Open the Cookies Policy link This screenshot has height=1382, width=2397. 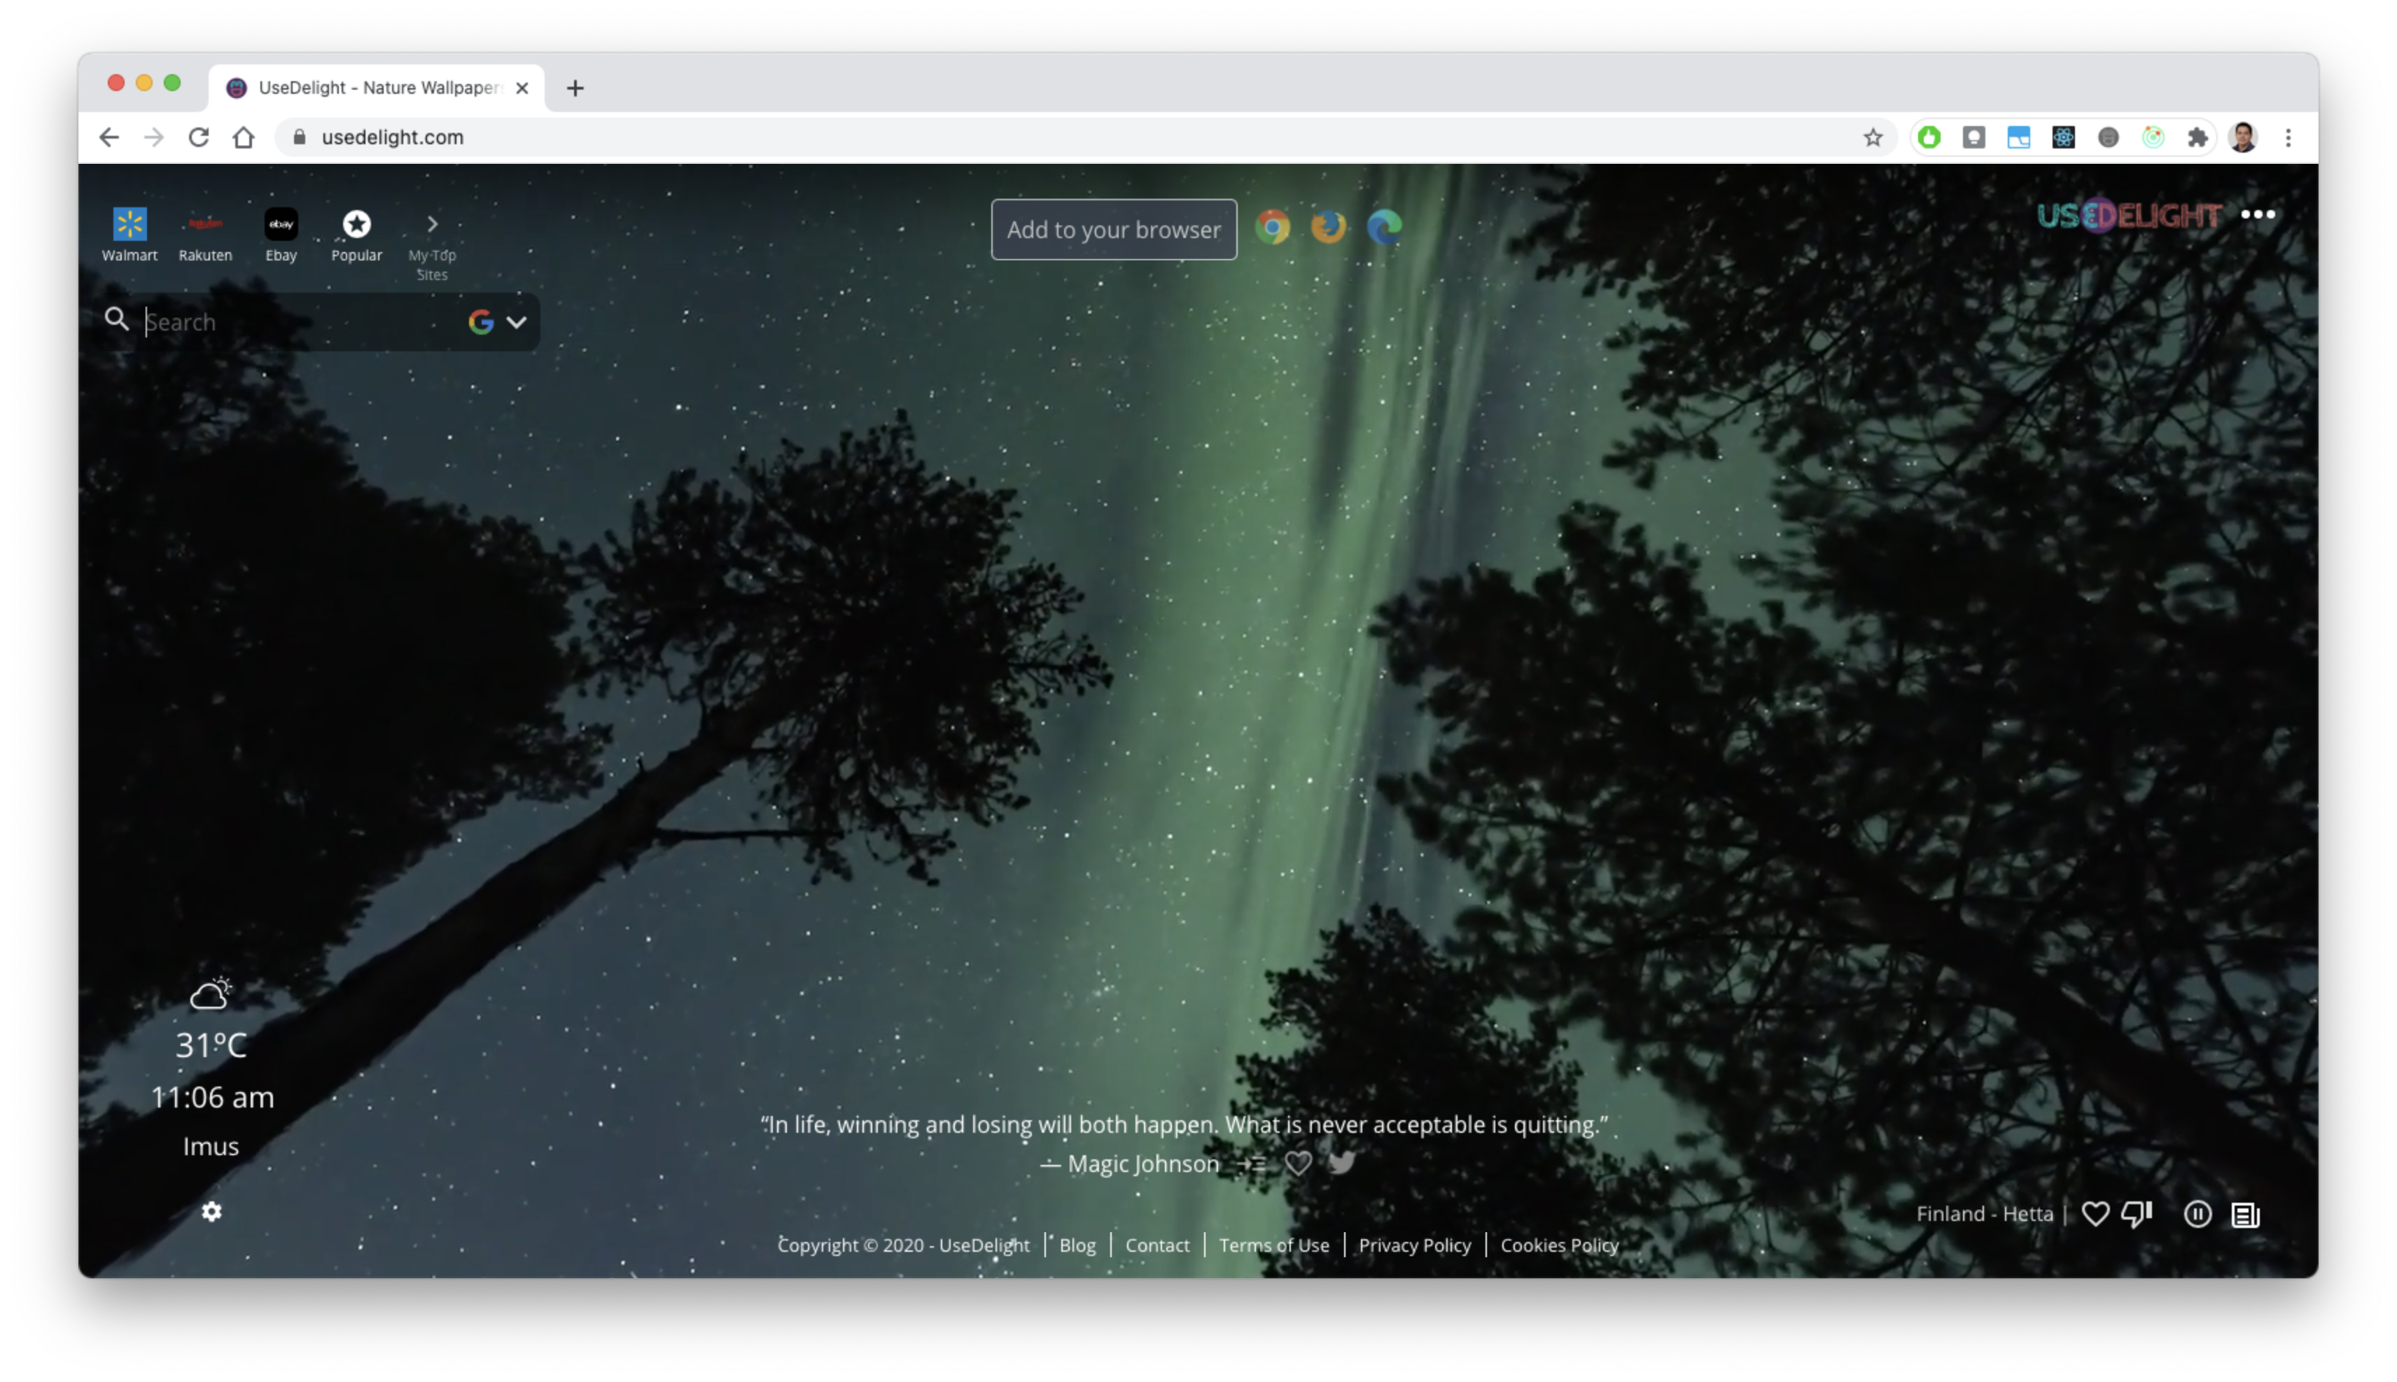coord(1558,1245)
